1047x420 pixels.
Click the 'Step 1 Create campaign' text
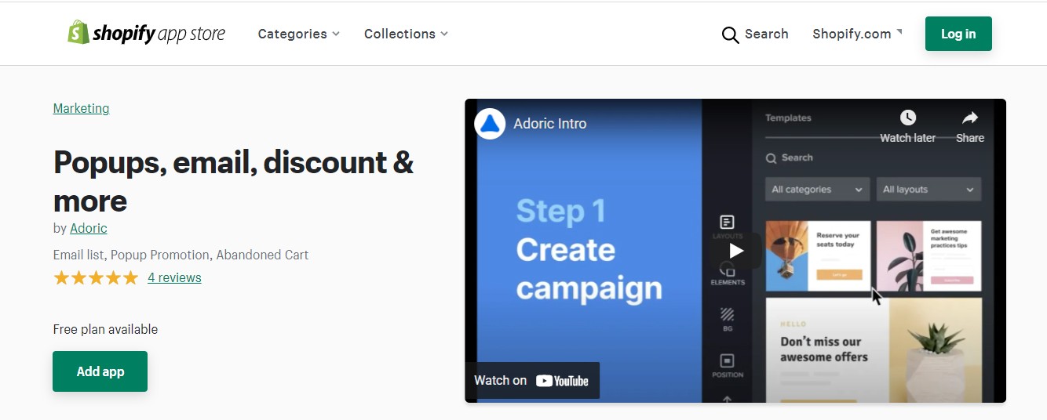point(589,250)
